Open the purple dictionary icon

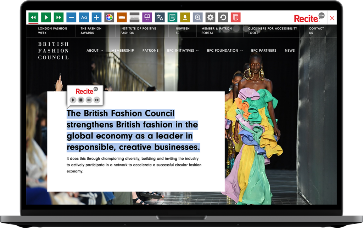pos(147,17)
